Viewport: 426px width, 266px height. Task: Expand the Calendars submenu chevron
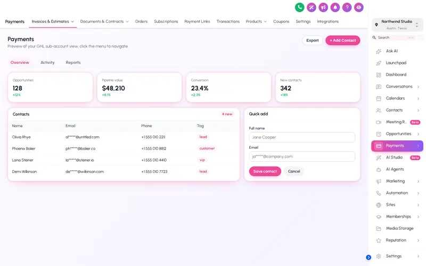tap(418, 98)
